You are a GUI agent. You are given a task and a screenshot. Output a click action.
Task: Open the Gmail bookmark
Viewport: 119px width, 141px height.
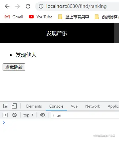click(14, 17)
